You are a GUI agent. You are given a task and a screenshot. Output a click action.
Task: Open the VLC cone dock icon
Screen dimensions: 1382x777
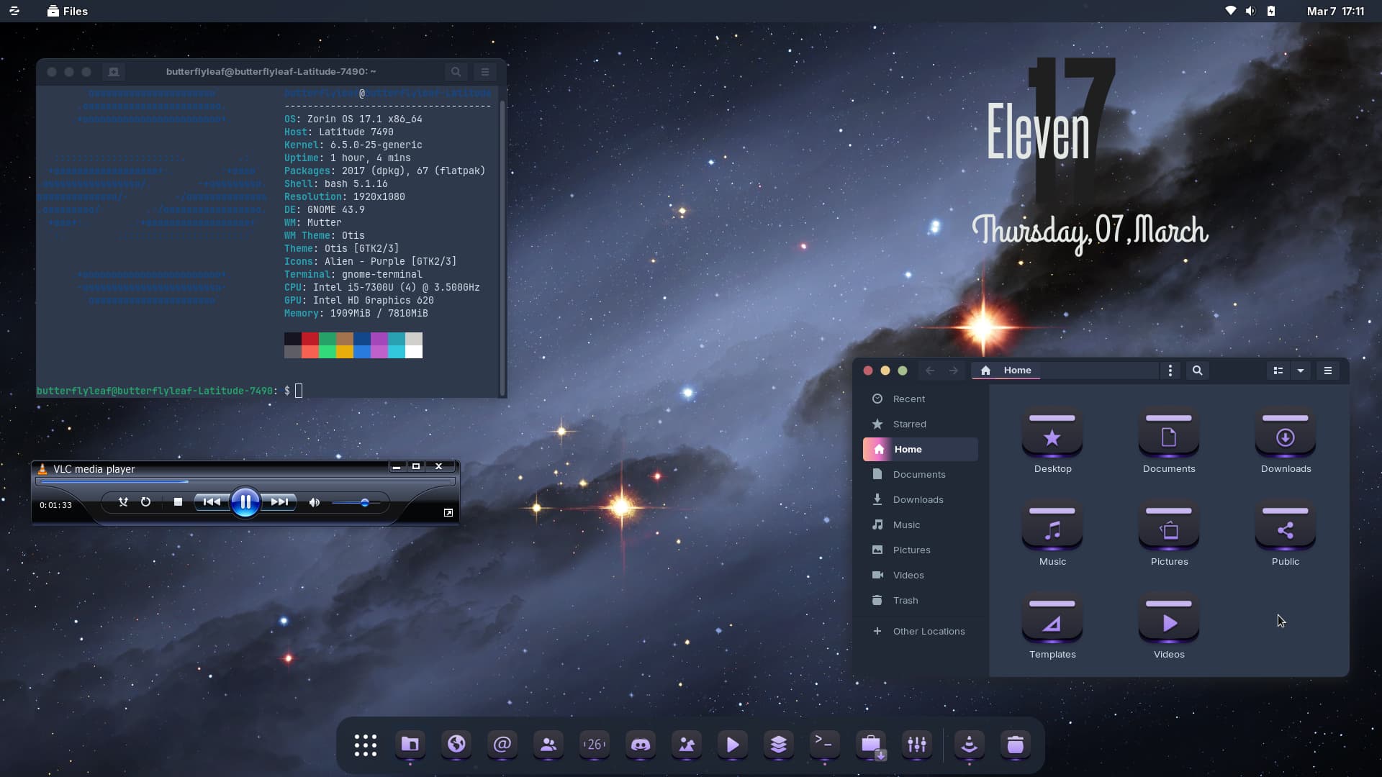click(970, 745)
